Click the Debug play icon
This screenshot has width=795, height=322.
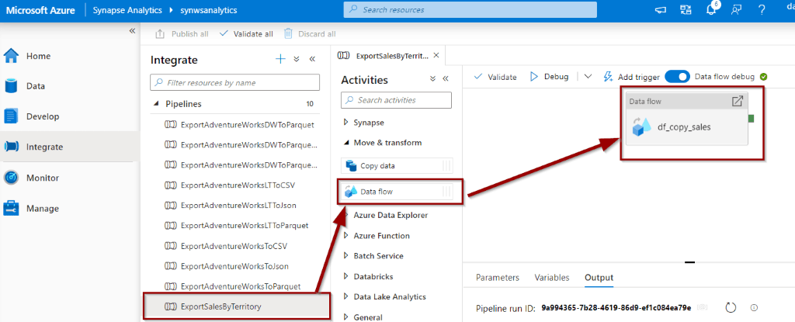533,77
